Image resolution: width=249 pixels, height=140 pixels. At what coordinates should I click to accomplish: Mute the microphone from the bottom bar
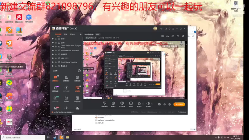click(139, 105)
